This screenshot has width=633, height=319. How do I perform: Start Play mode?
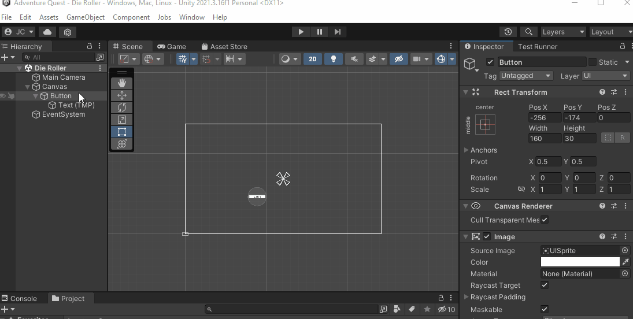click(301, 32)
